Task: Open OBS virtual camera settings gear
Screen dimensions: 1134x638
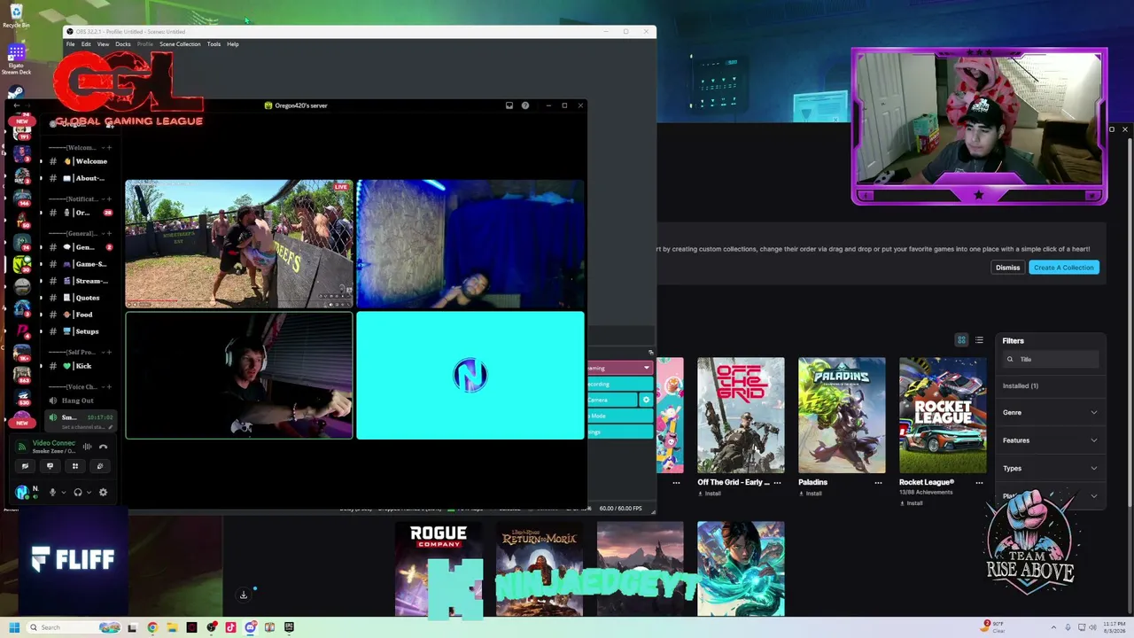Action: pyautogui.click(x=646, y=400)
